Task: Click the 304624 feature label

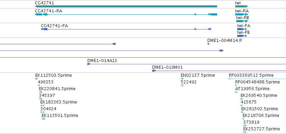Action: pos(48,109)
